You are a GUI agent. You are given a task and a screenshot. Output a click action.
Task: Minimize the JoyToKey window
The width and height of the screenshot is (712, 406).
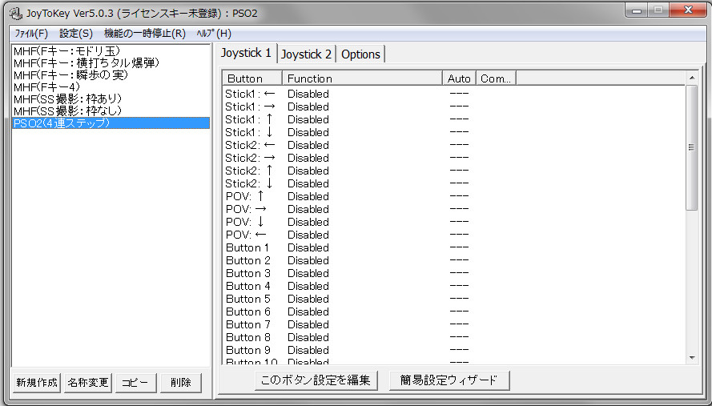tap(637, 10)
